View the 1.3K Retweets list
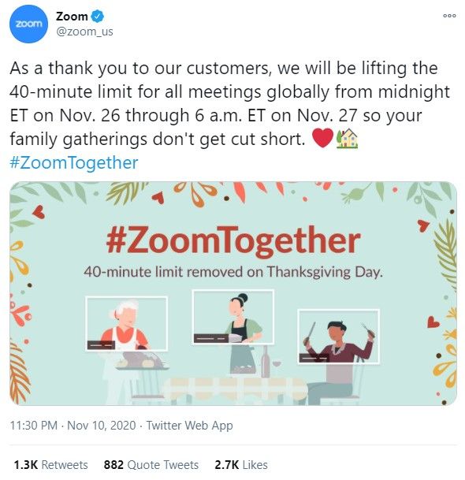Viewport: 465px width, 480px height. [x=50, y=465]
